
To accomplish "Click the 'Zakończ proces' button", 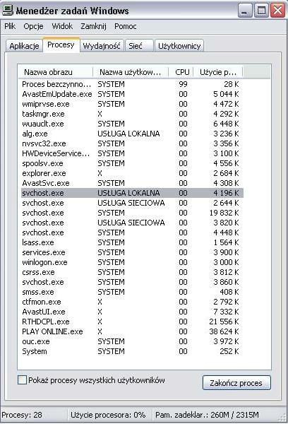I will point(236,383).
